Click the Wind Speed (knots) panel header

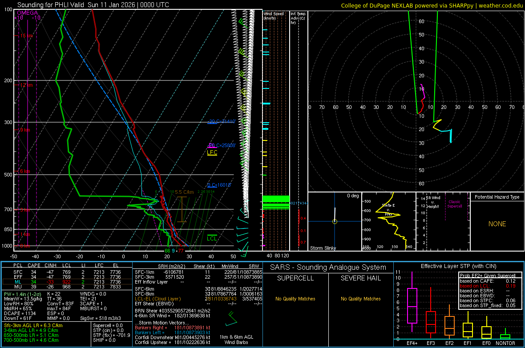click(274, 16)
